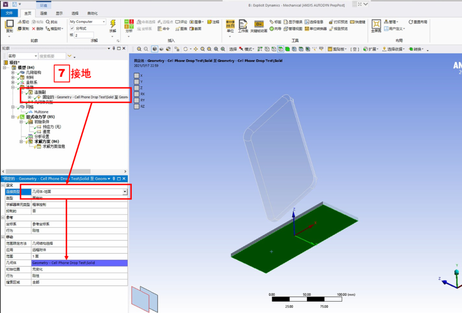Screen dimensions: 462x313
Task: Click the 单位 units icon
Action: click(x=230, y=24)
